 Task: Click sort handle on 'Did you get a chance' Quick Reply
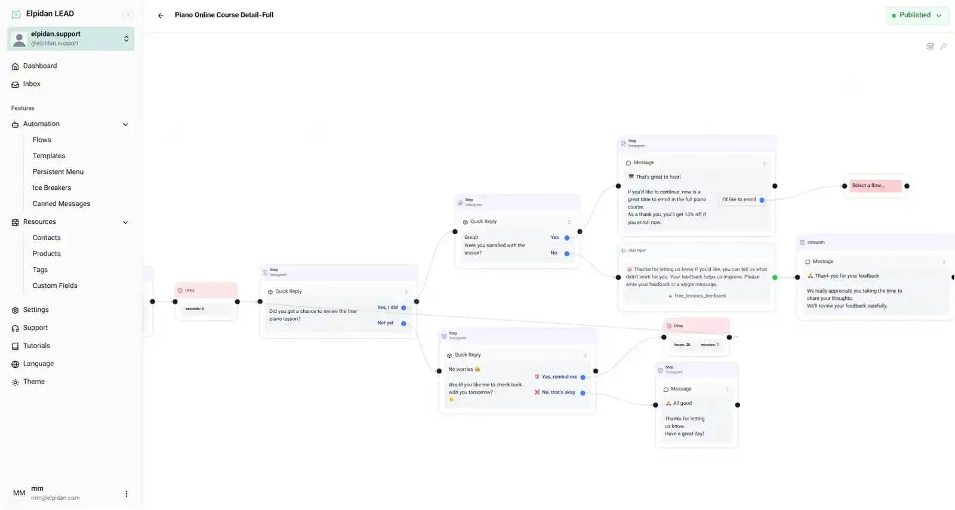(x=406, y=292)
